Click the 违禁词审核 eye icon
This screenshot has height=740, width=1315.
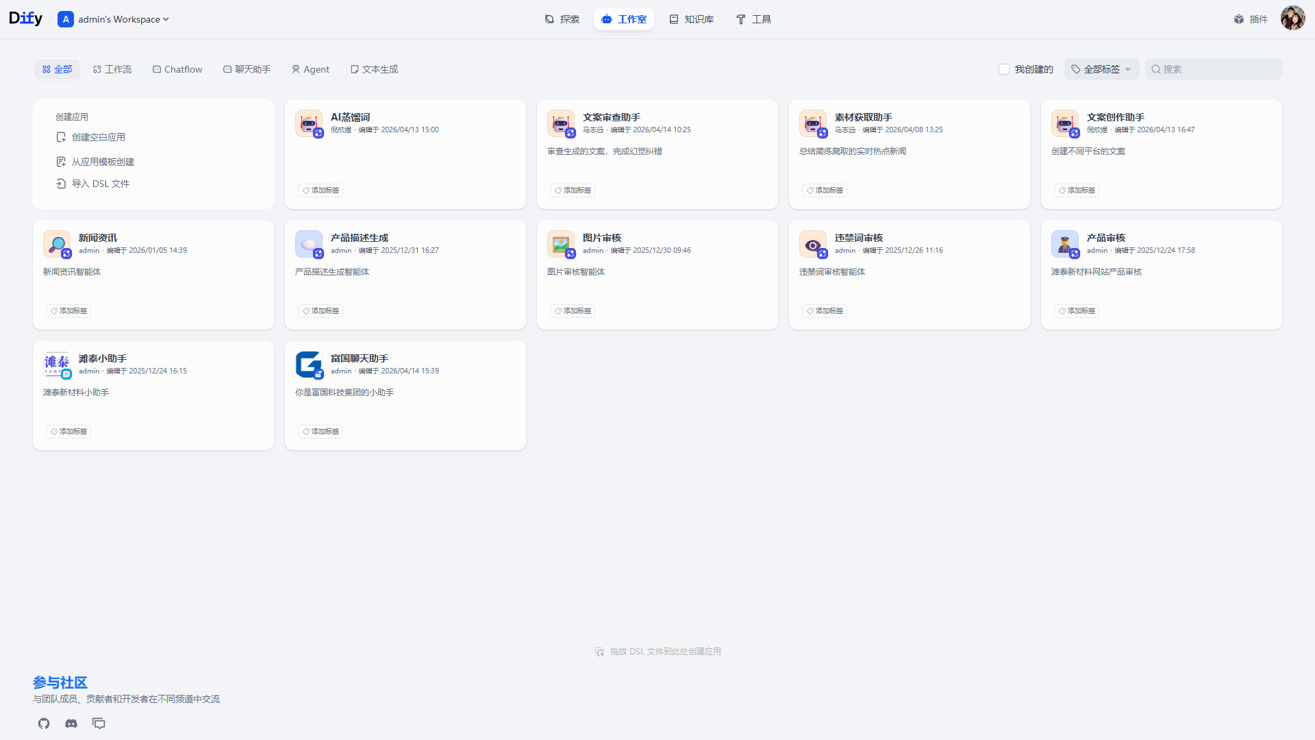[813, 244]
